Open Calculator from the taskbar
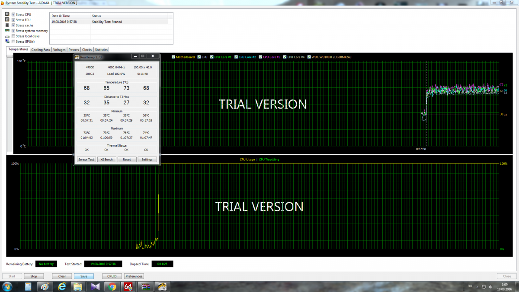 coord(28,286)
